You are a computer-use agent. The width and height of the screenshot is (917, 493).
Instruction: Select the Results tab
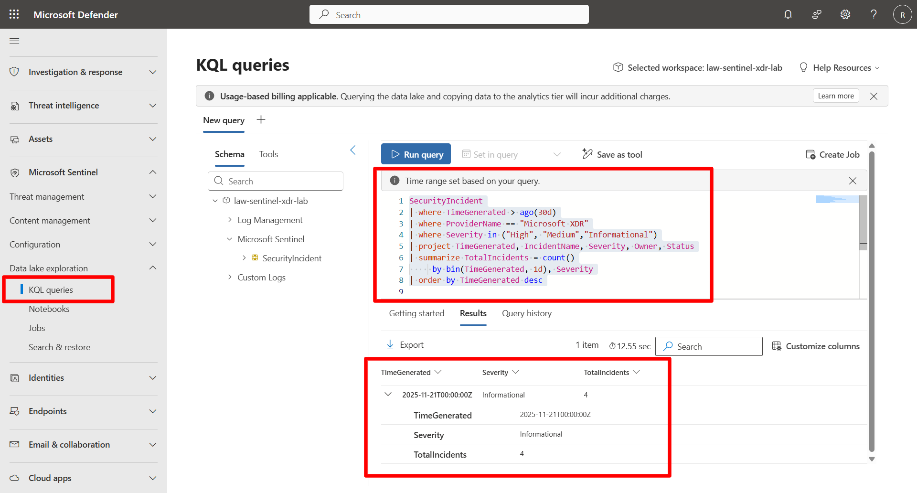[473, 313]
